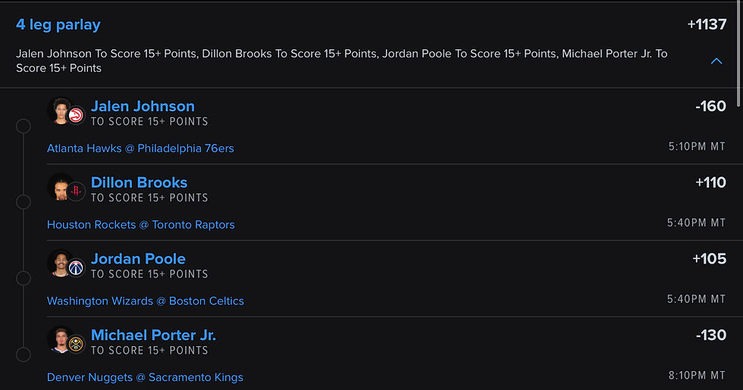The width and height of the screenshot is (743, 390).
Task: Click the Jalen Johnson player name
Action: [143, 106]
